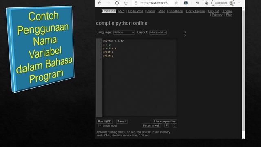The width and height of the screenshot is (261, 147).
Task: Click code line 'y = 4 + x'
Action: pos(110,48)
